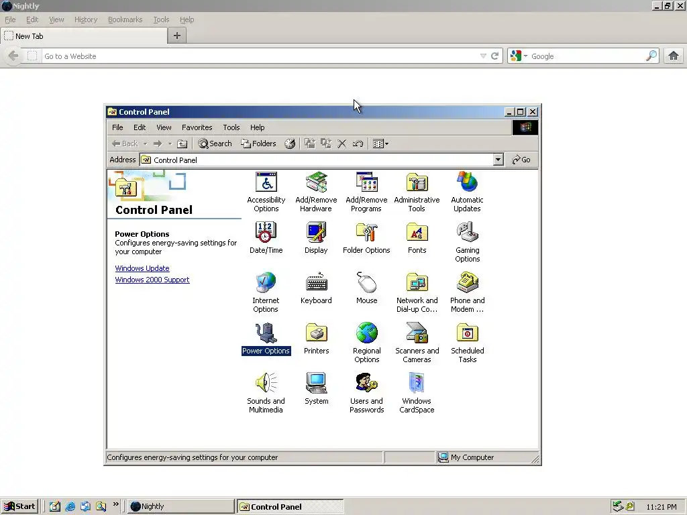Reload page in Nightly
This screenshot has width=687, height=515.
pyautogui.click(x=494, y=56)
